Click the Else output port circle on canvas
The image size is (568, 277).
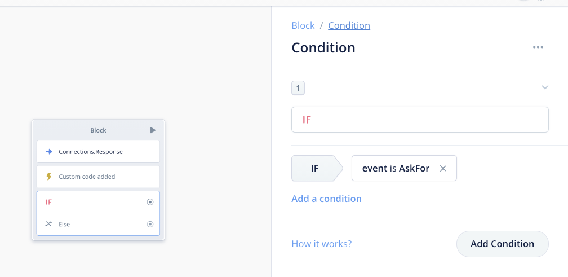(150, 224)
